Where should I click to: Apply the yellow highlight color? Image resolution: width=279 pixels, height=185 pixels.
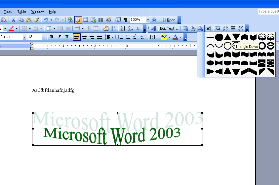pos(164,37)
